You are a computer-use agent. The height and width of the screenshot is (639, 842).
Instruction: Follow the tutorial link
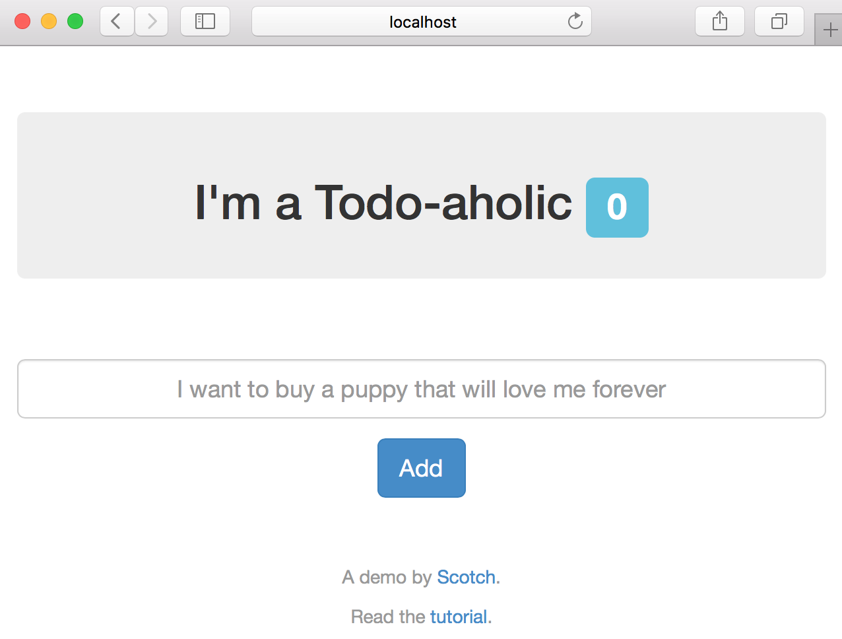click(x=459, y=617)
